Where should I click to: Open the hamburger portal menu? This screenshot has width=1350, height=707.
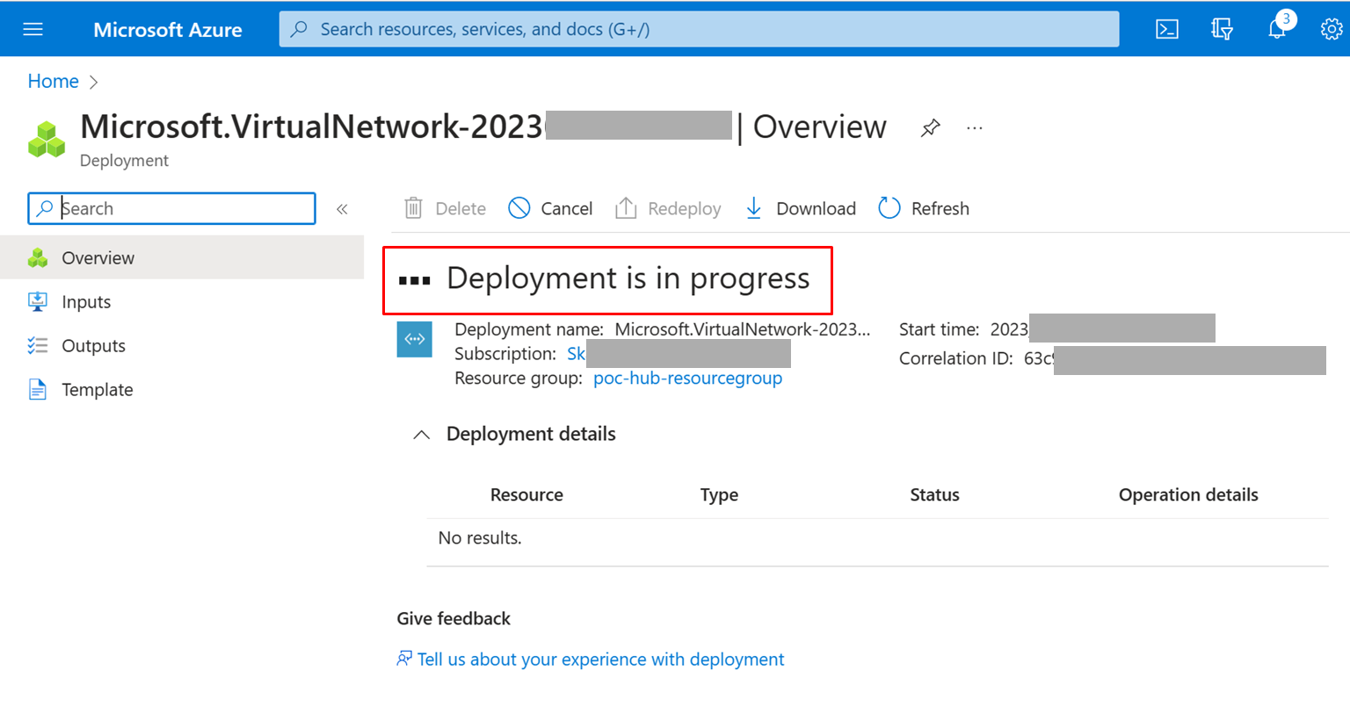33,29
